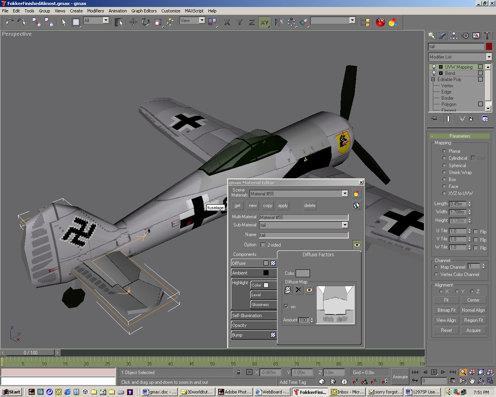Uncheck the diffuse map 'on' checkbox
The width and height of the screenshot is (496, 397).
point(286,307)
